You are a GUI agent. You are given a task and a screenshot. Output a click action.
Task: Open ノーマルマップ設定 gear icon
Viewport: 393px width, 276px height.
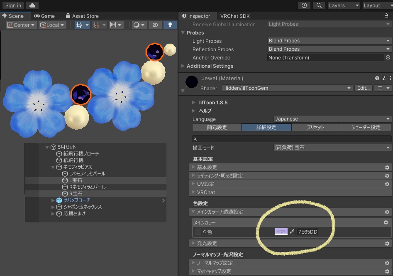[x=387, y=263]
